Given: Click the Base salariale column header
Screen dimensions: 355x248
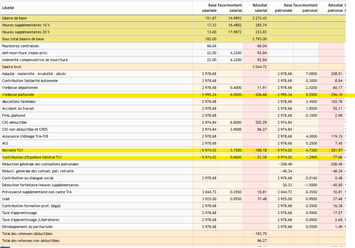Looking at the screenshot, I should point(209,8).
